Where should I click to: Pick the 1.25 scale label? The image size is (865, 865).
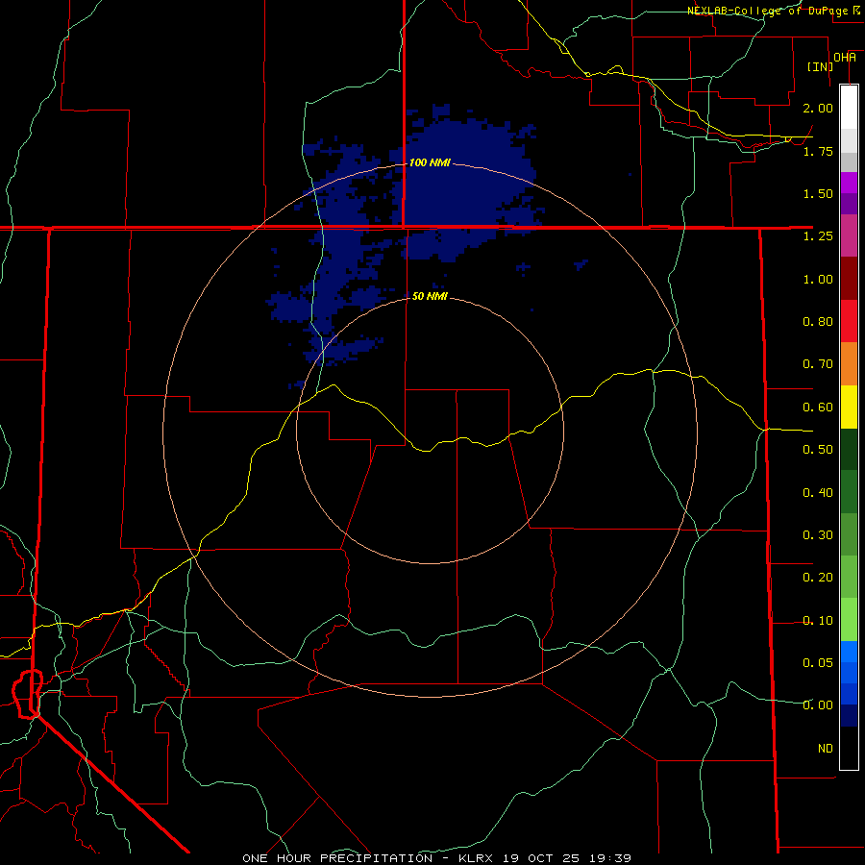pos(818,236)
